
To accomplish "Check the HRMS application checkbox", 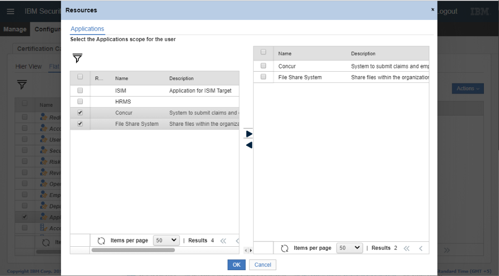I will [x=80, y=101].
